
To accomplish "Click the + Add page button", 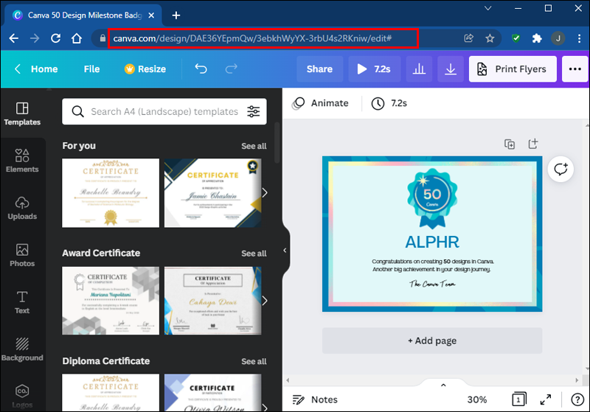I will (432, 341).
